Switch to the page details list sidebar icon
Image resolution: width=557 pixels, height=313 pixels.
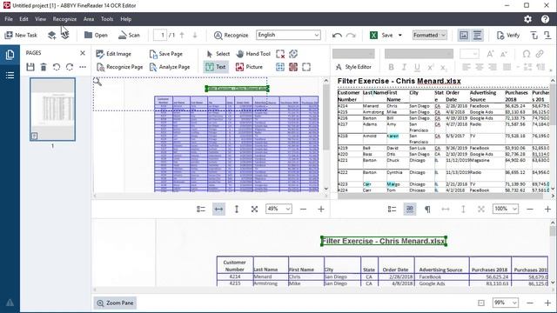[10, 76]
